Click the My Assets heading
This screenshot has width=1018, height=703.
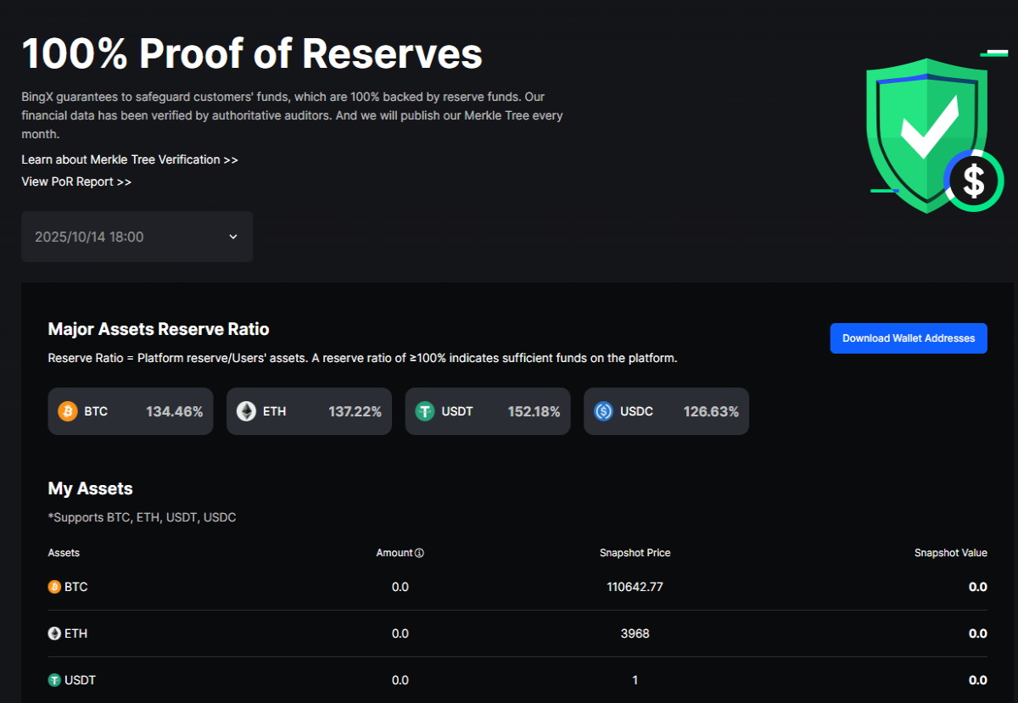(x=91, y=488)
